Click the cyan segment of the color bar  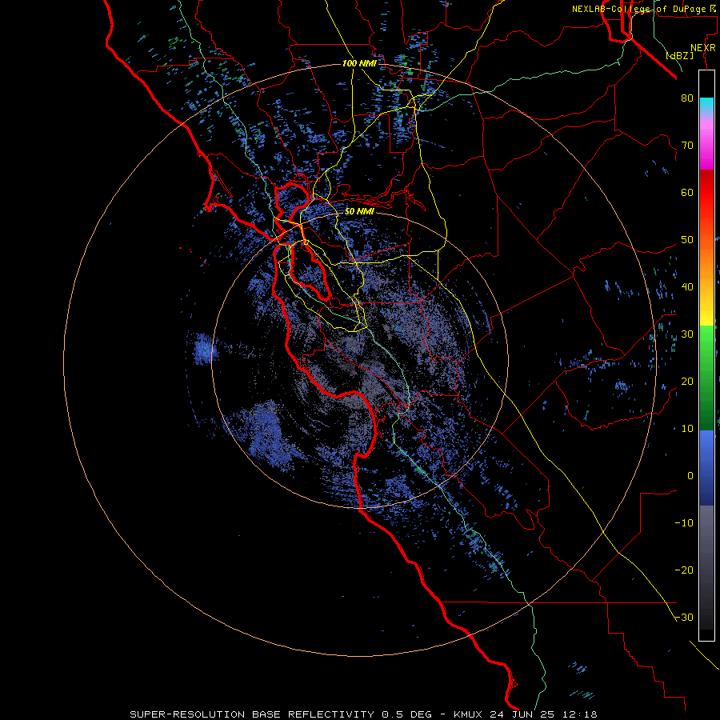click(706, 106)
